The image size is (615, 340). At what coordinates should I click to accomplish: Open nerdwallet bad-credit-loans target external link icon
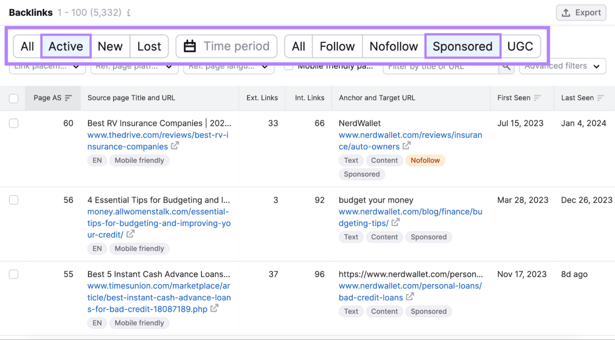[x=410, y=297]
